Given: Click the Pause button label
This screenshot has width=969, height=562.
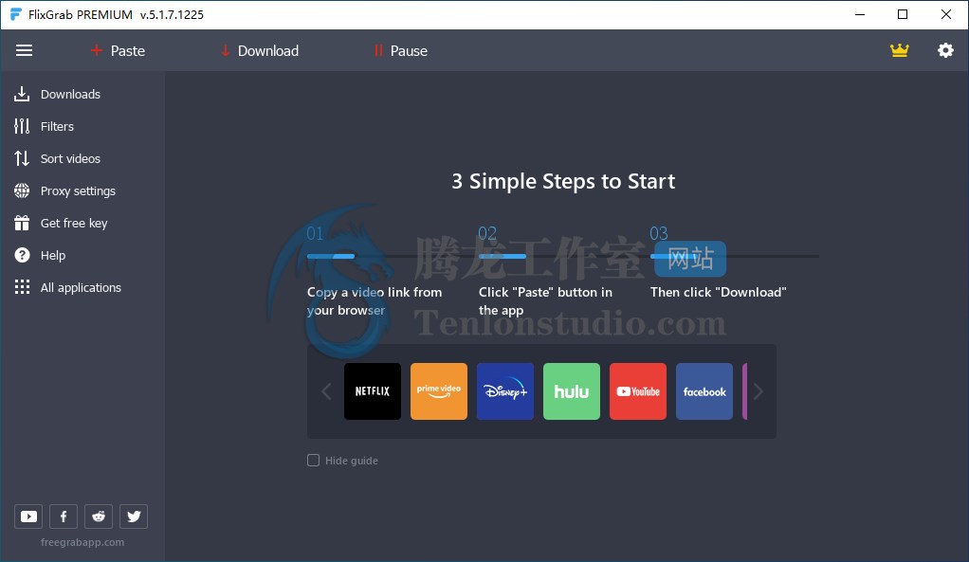Looking at the screenshot, I should [409, 50].
